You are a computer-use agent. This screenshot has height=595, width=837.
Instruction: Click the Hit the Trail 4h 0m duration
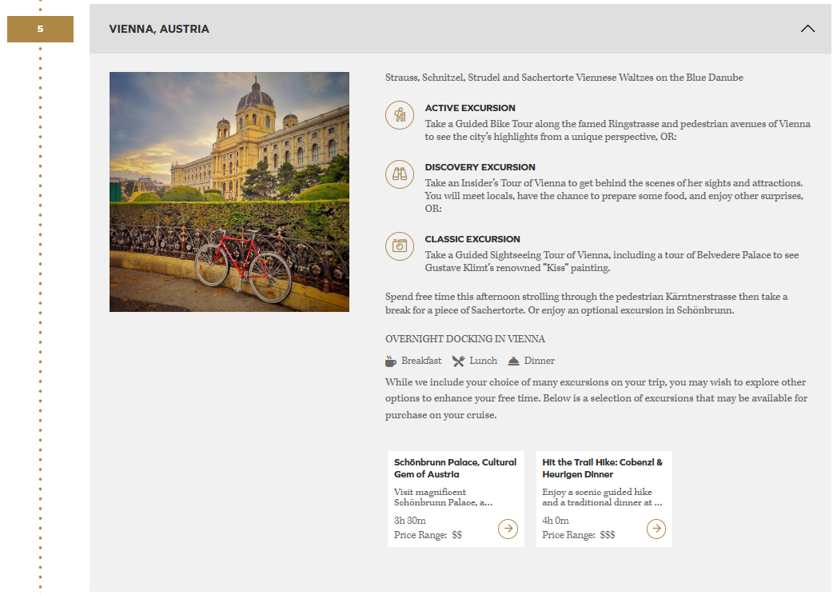[556, 521]
